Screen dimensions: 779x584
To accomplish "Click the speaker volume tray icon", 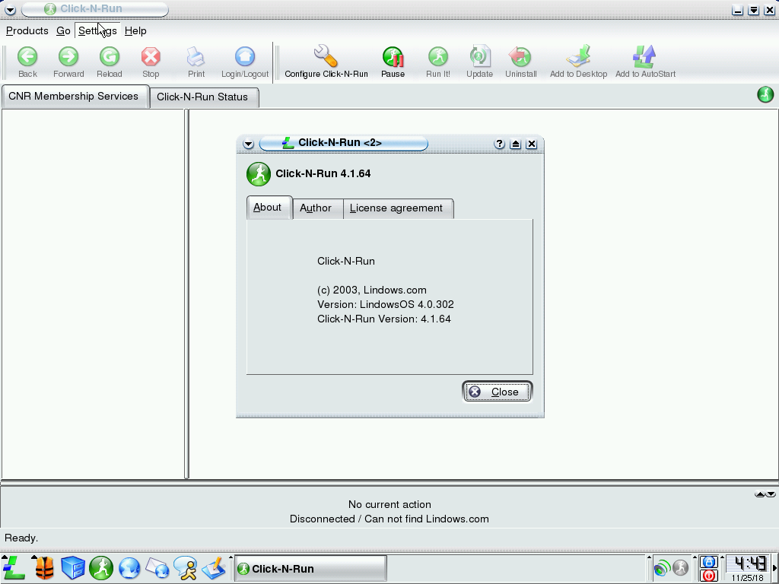I will click(662, 567).
